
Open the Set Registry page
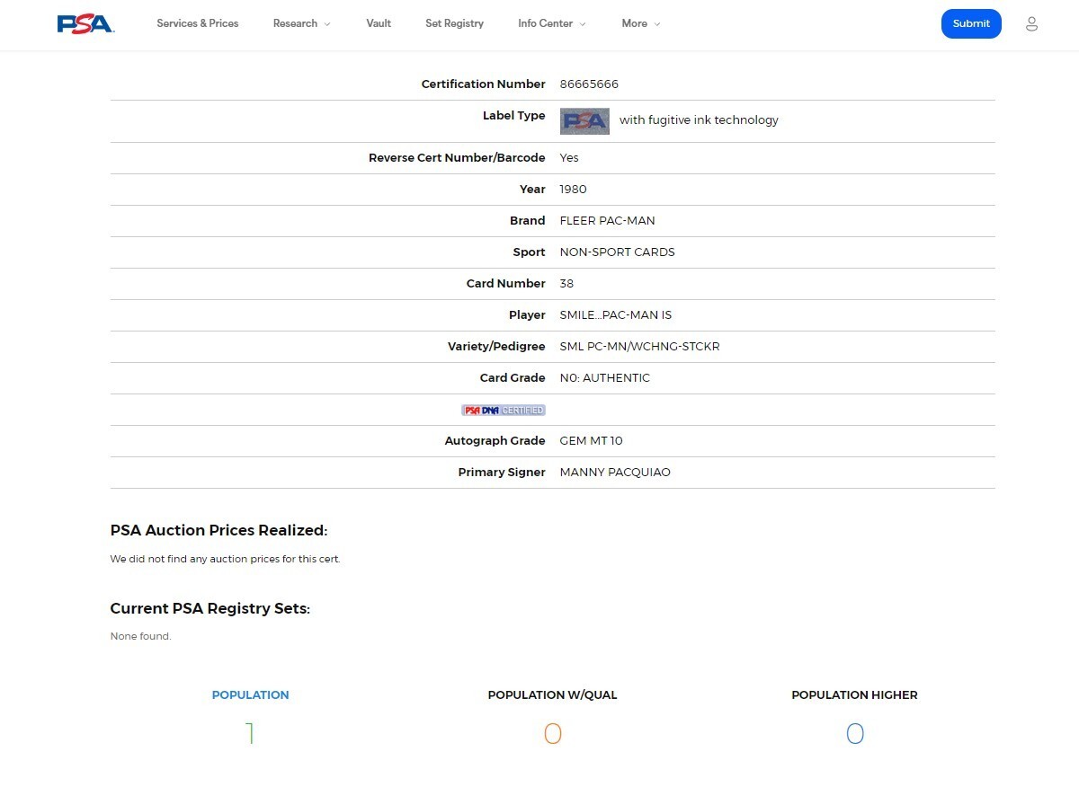click(454, 23)
